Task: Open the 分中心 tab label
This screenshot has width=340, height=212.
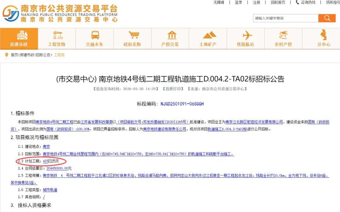Action: 324,44
